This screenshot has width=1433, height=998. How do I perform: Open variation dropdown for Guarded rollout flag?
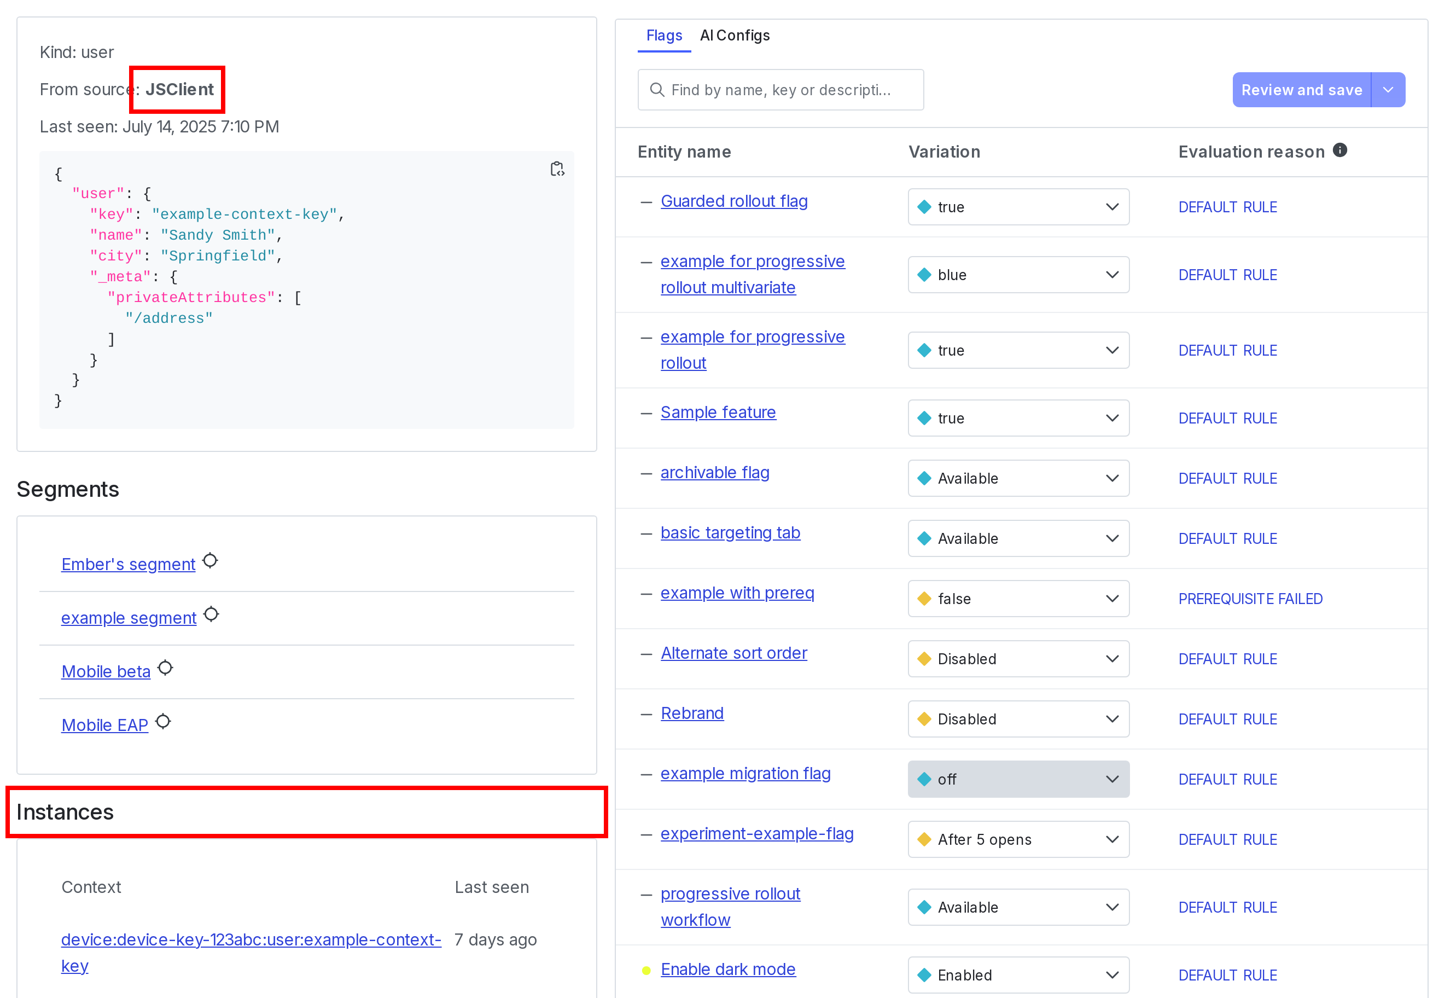[1018, 207]
